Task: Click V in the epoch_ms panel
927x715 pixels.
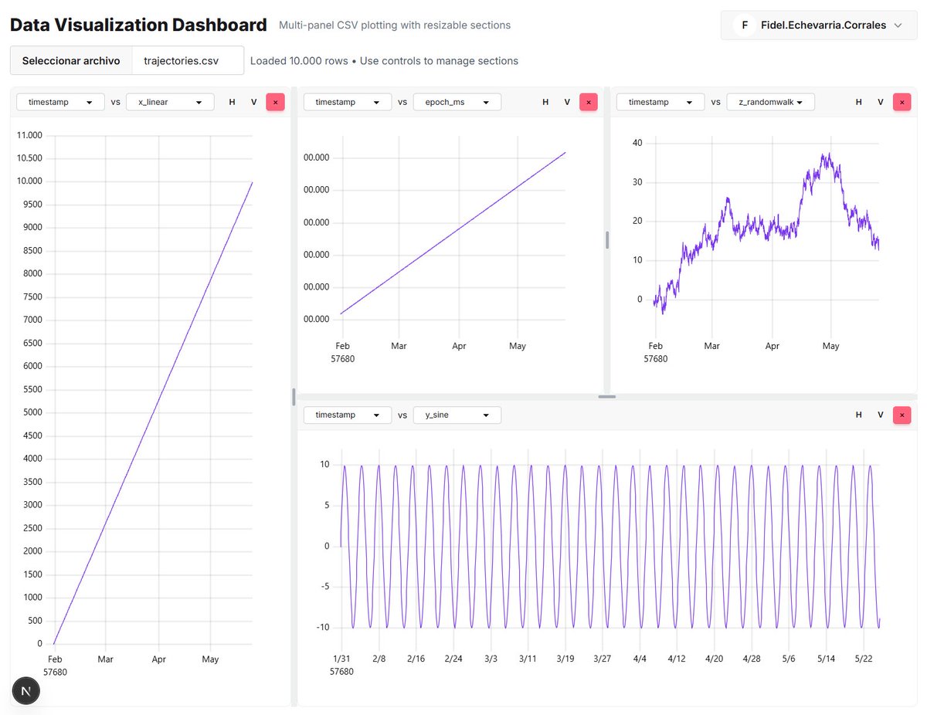Action: (x=567, y=102)
